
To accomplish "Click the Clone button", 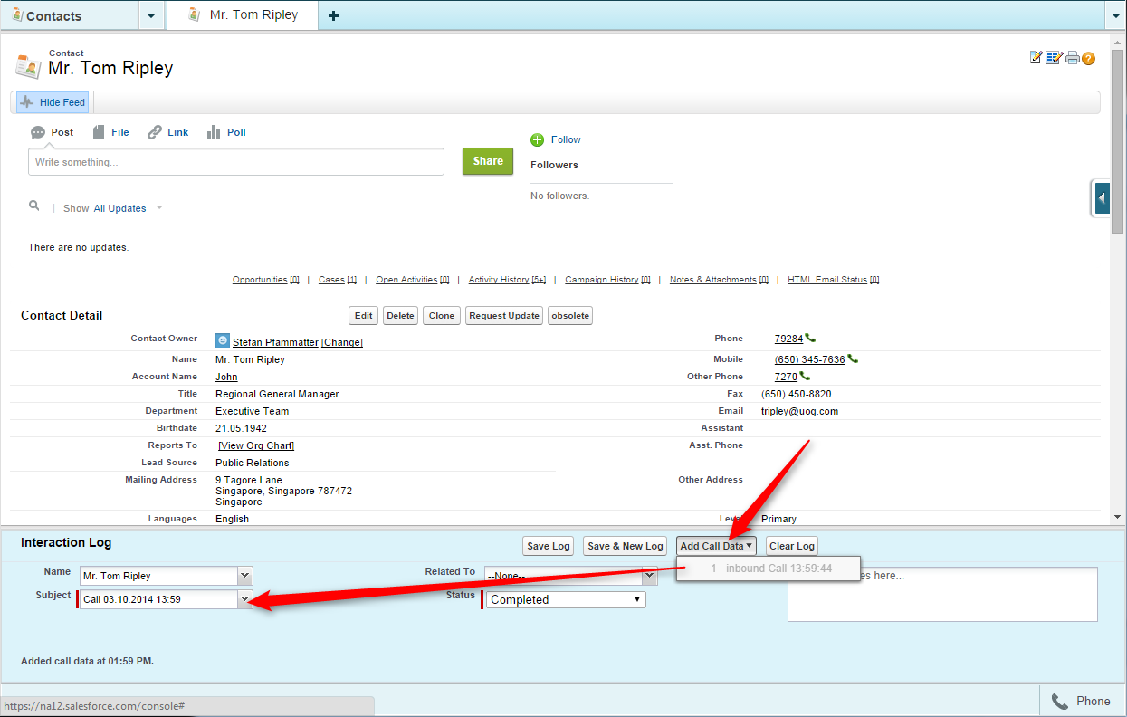I will pyautogui.click(x=442, y=316).
